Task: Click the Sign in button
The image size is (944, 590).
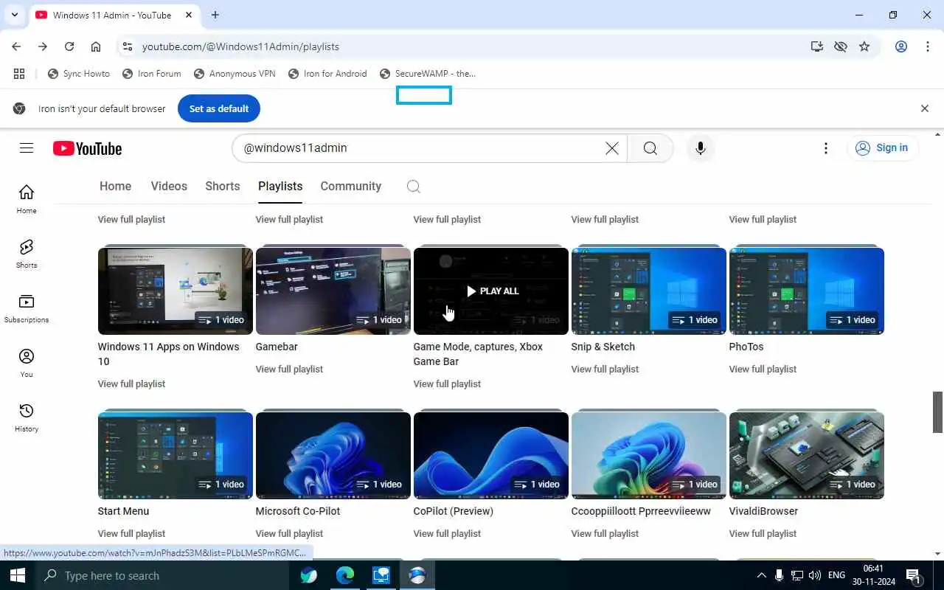Action: tap(882, 148)
